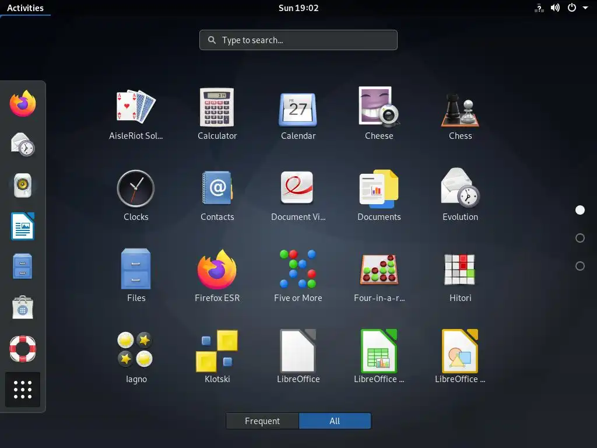The image size is (597, 448).
Task: Launch Rhythmbox speaker icon in dock
Action: pos(23,185)
